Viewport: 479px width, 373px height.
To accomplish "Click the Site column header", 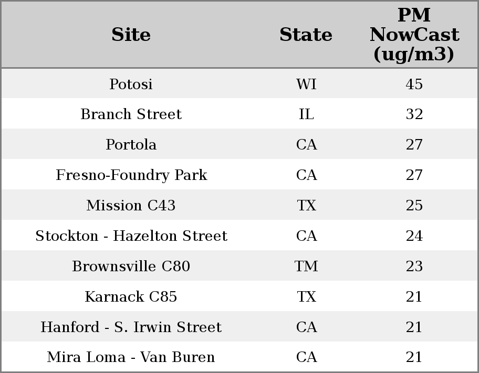I will pyautogui.click(x=131, y=35).
